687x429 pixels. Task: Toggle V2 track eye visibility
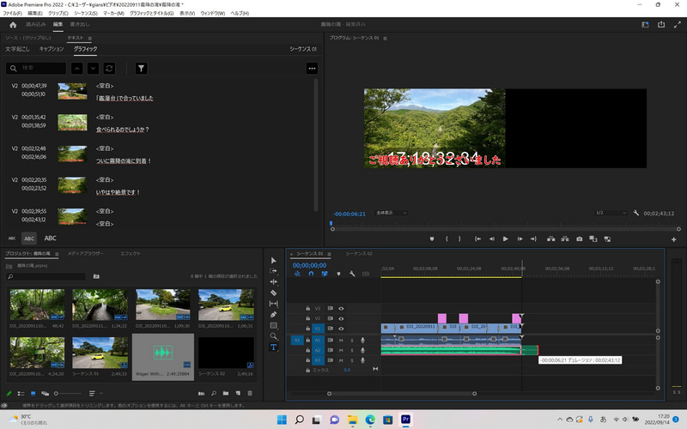coord(341,318)
